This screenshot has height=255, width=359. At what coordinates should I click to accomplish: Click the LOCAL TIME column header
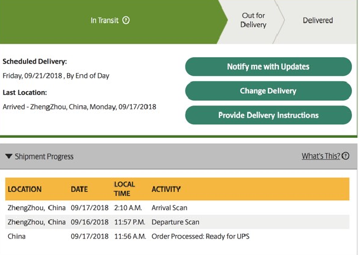coord(124,189)
